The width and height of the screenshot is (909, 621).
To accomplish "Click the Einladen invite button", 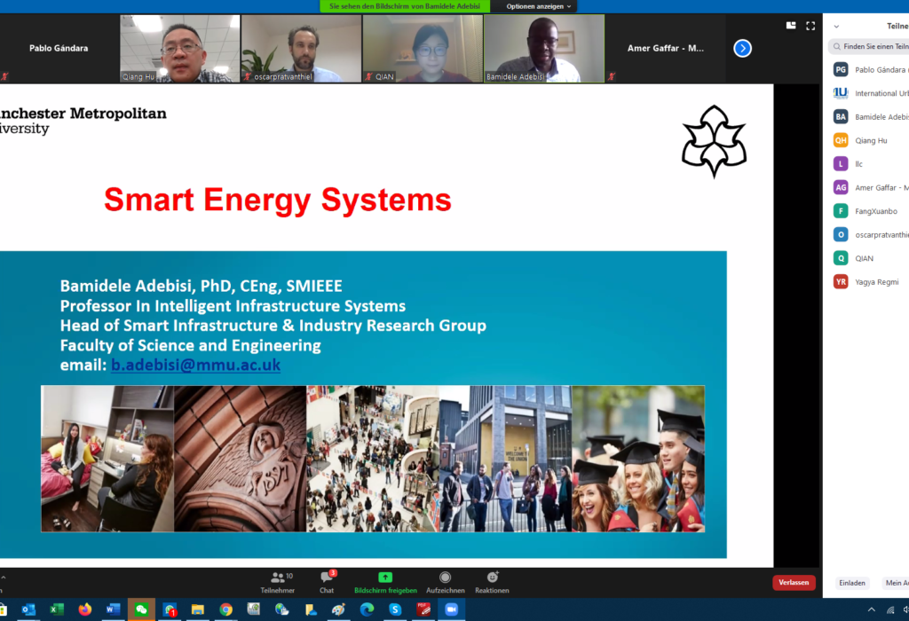I will pyautogui.click(x=851, y=582).
